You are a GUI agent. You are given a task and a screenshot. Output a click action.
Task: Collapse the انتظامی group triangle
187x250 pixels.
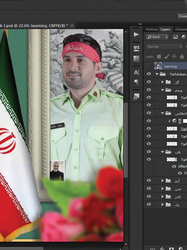tap(162, 113)
